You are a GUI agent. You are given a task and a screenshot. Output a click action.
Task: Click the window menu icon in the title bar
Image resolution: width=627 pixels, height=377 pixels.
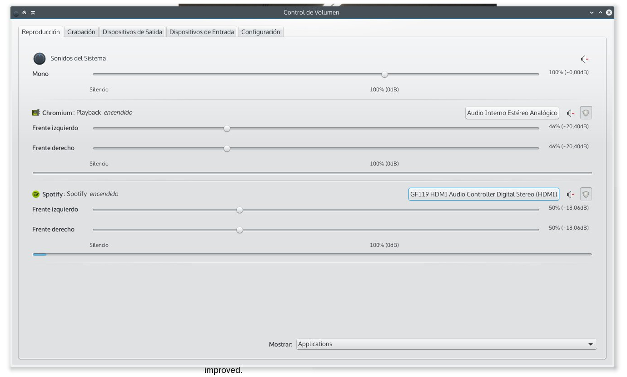pos(16,13)
